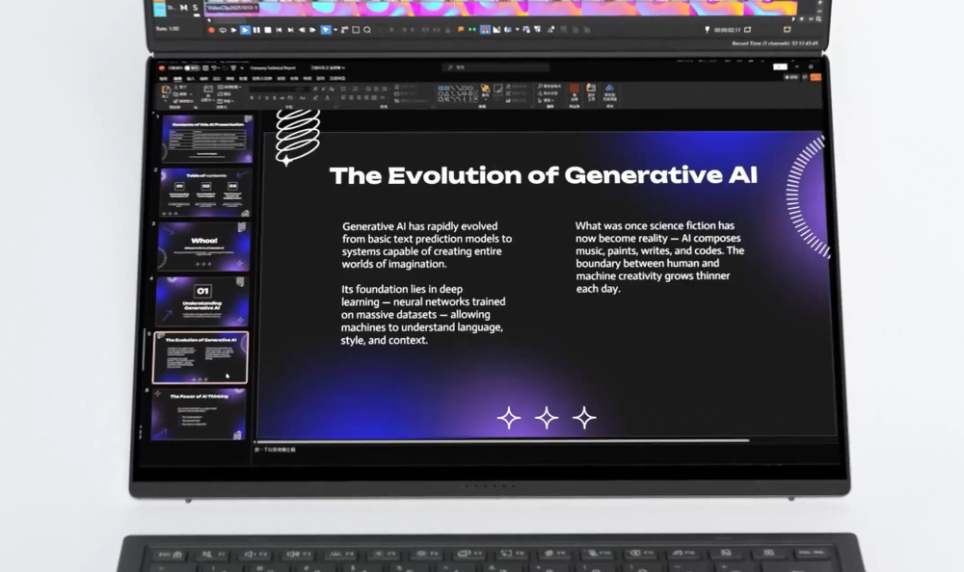The height and width of the screenshot is (572, 964).
Task: Click the Undo arrow in PowerPoint title bar
Action: coord(216,67)
